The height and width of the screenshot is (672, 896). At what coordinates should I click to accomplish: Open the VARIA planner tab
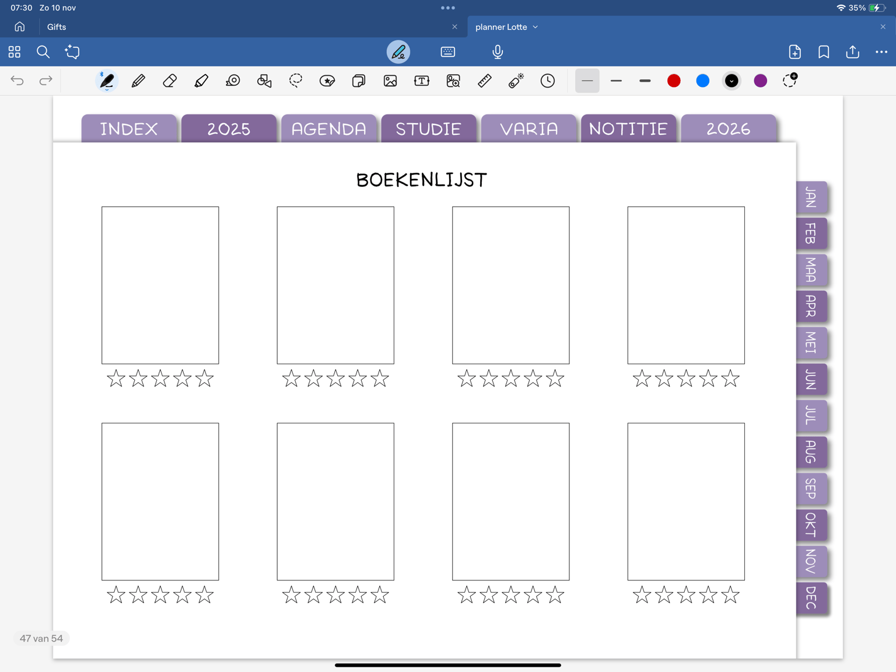point(529,128)
